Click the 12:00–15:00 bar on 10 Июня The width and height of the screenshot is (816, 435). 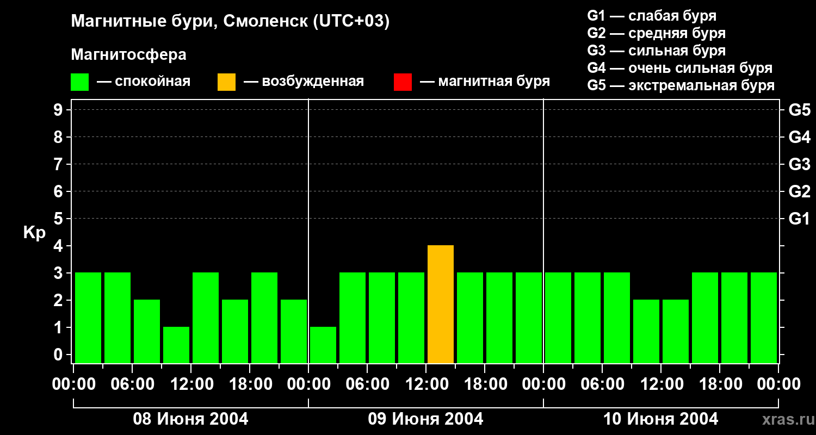click(676, 332)
